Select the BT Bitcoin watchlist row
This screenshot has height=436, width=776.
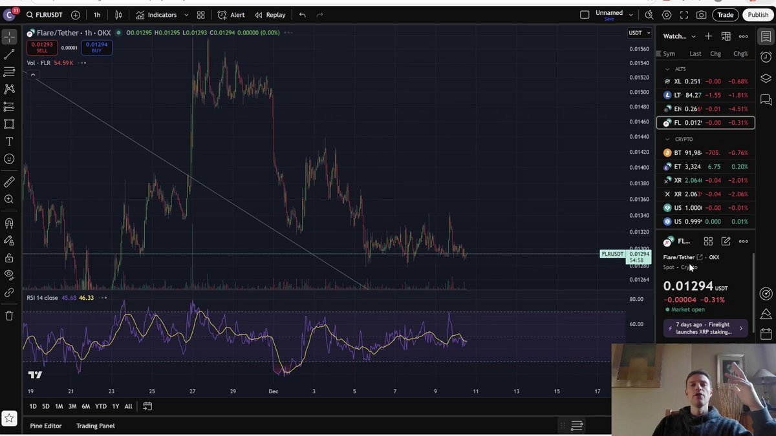point(706,153)
